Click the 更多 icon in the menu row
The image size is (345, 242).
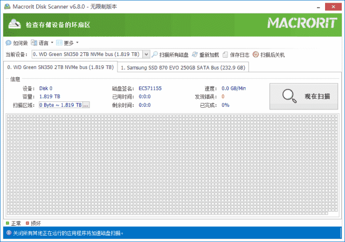point(59,43)
